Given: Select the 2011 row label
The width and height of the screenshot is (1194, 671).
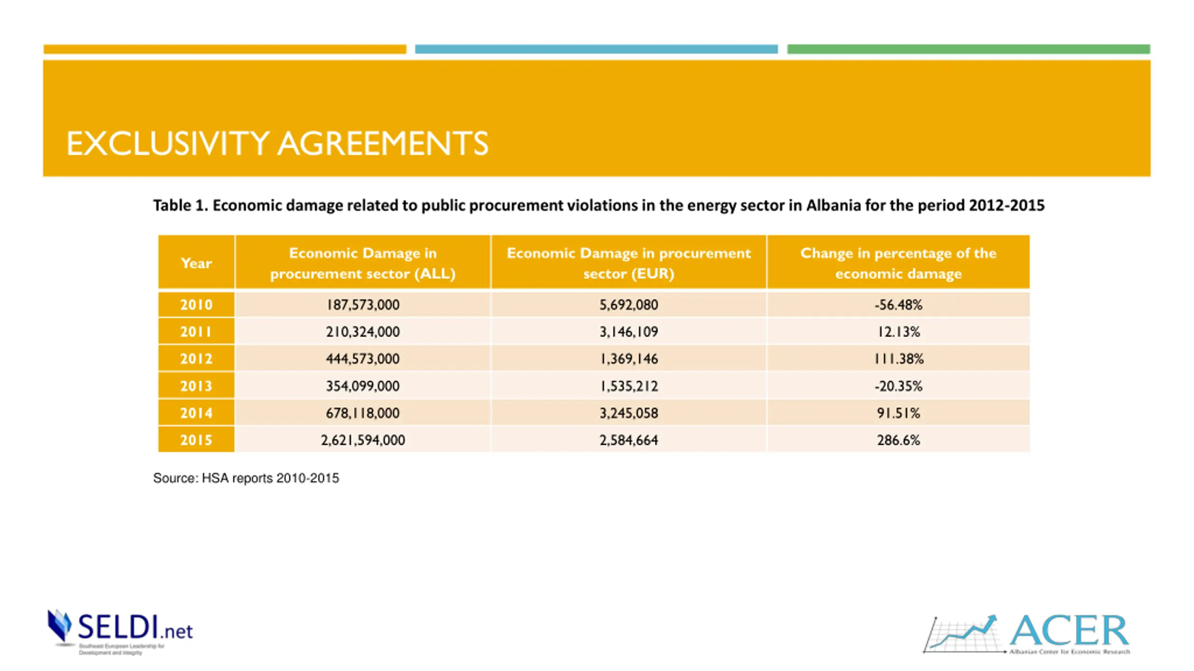Looking at the screenshot, I should [x=196, y=332].
